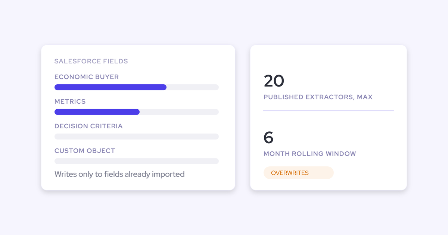Click the Published Extractors, Max label
Image resolution: width=448 pixels, height=235 pixels.
(318, 97)
